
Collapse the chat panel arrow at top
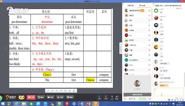[x=154, y=4]
